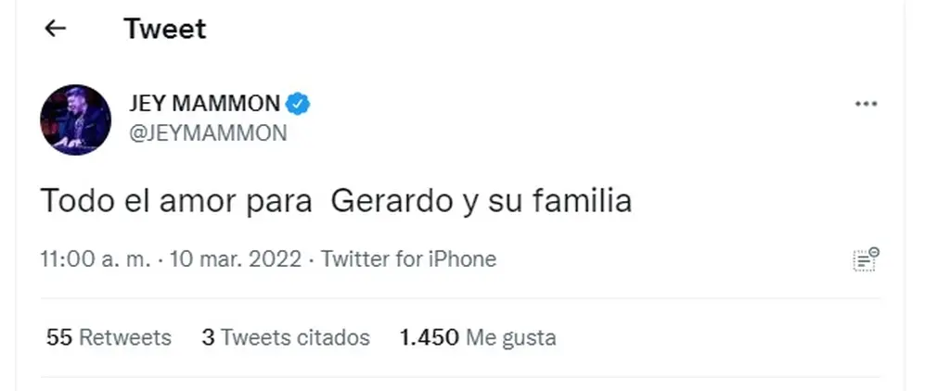This screenshot has width=925, height=391.
Task: Click the Me gusta count 1.450
Action: pyautogui.click(x=429, y=337)
